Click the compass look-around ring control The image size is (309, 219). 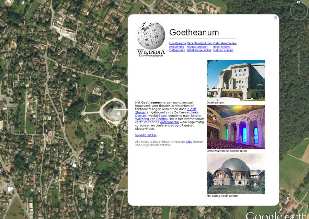tap(299, 10)
